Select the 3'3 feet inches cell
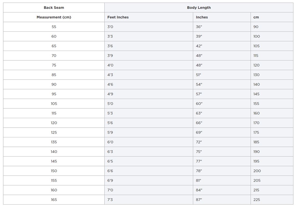This screenshot has width=296, height=209. click(x=110, y=36)
